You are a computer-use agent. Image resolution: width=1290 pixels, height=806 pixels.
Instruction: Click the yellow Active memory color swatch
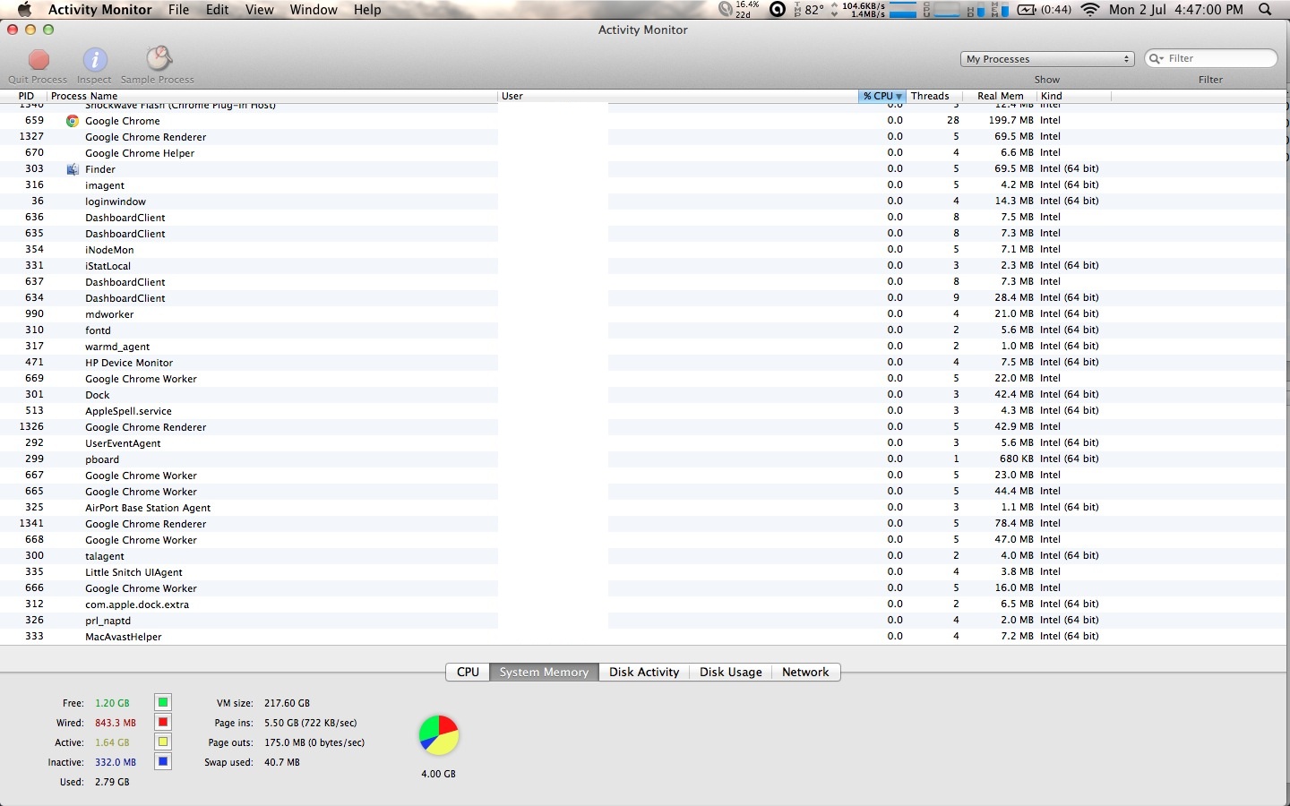pos(163,742)
